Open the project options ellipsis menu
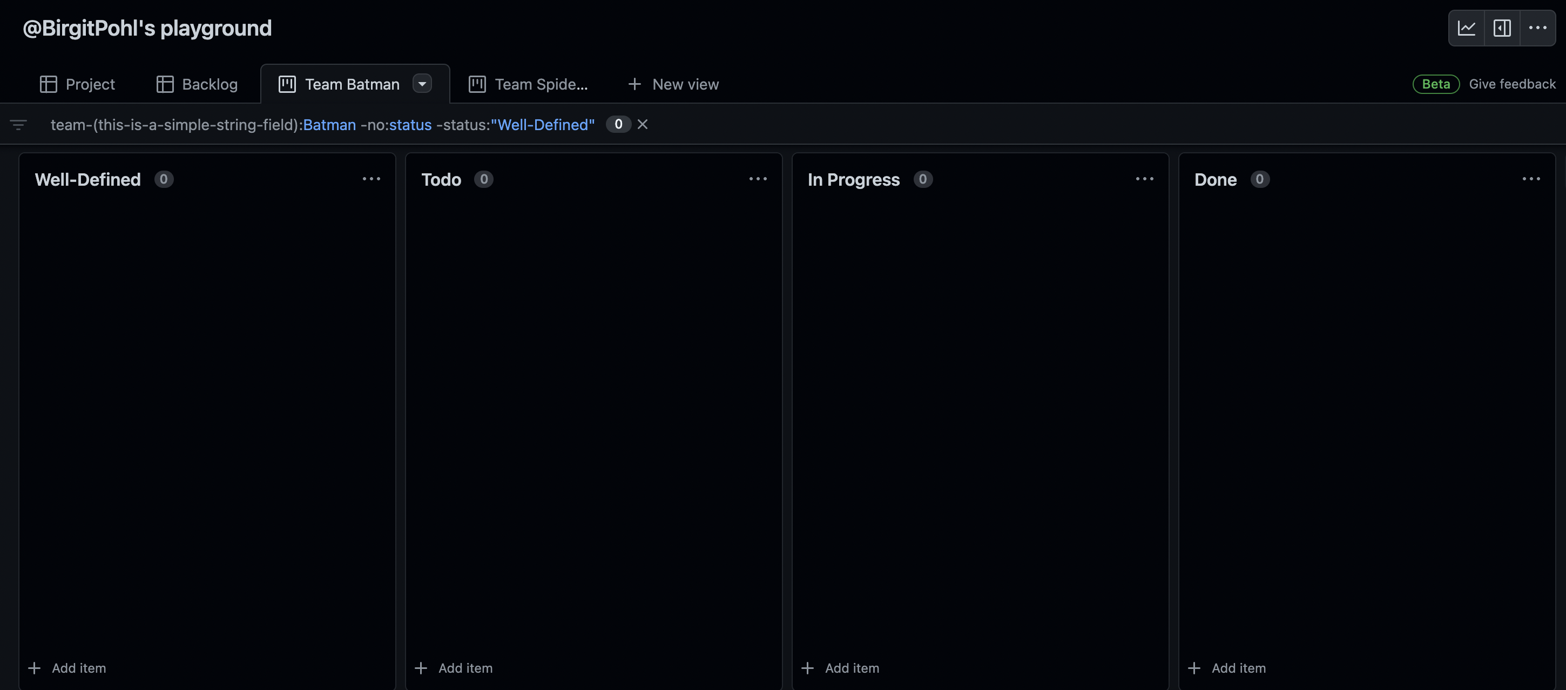1566x690 pixels. coord(1538,28)
